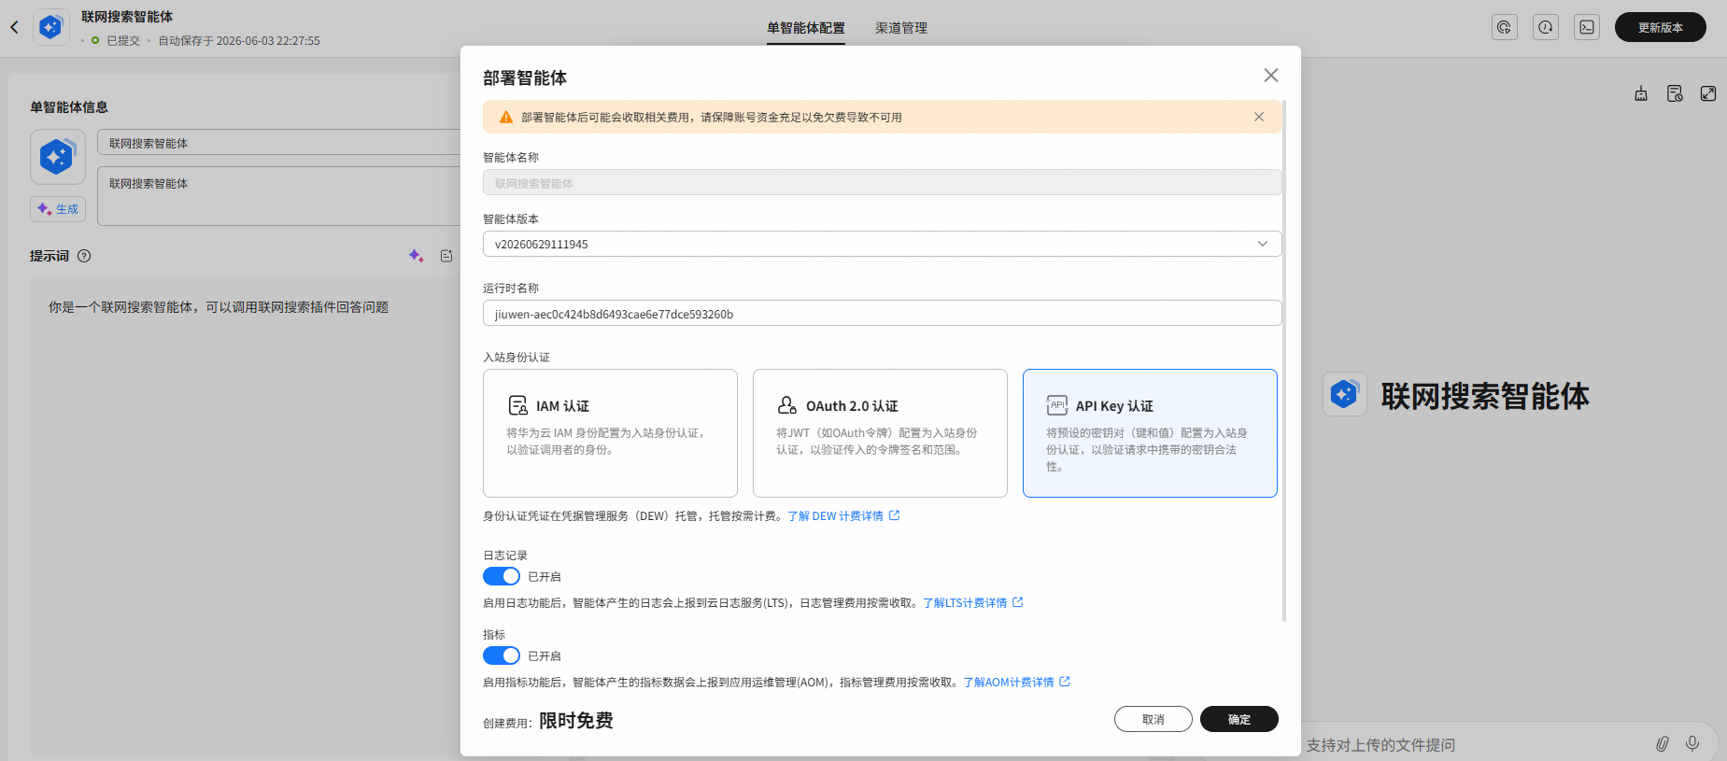Click the disabled 智能体名称 field in dialog

(x=882, y=182)
